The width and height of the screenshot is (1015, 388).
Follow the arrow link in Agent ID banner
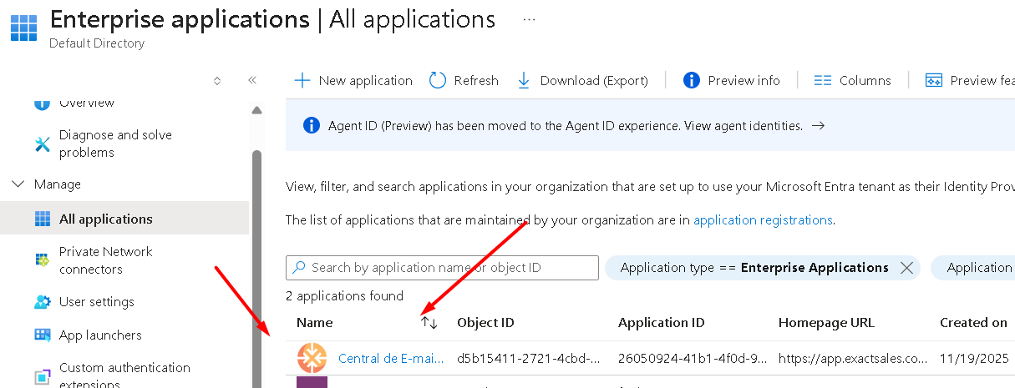[819, 125]
